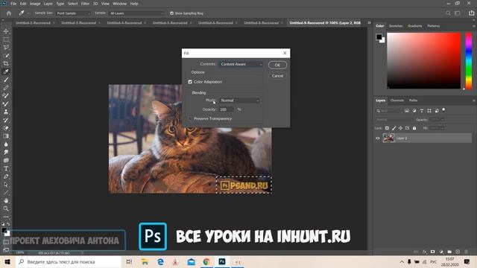Screen dimensions: 477x268
Task: Select the Gradient tool
Action: click(x=6, y=136)
